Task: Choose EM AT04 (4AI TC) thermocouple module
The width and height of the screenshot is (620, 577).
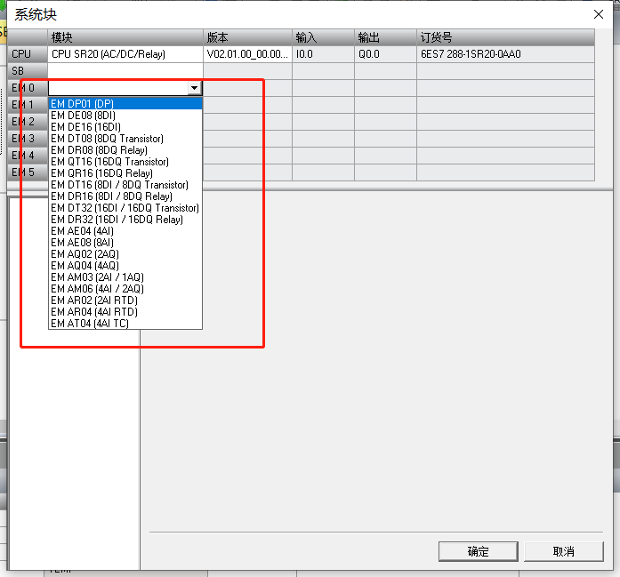Action: (125, 324)
